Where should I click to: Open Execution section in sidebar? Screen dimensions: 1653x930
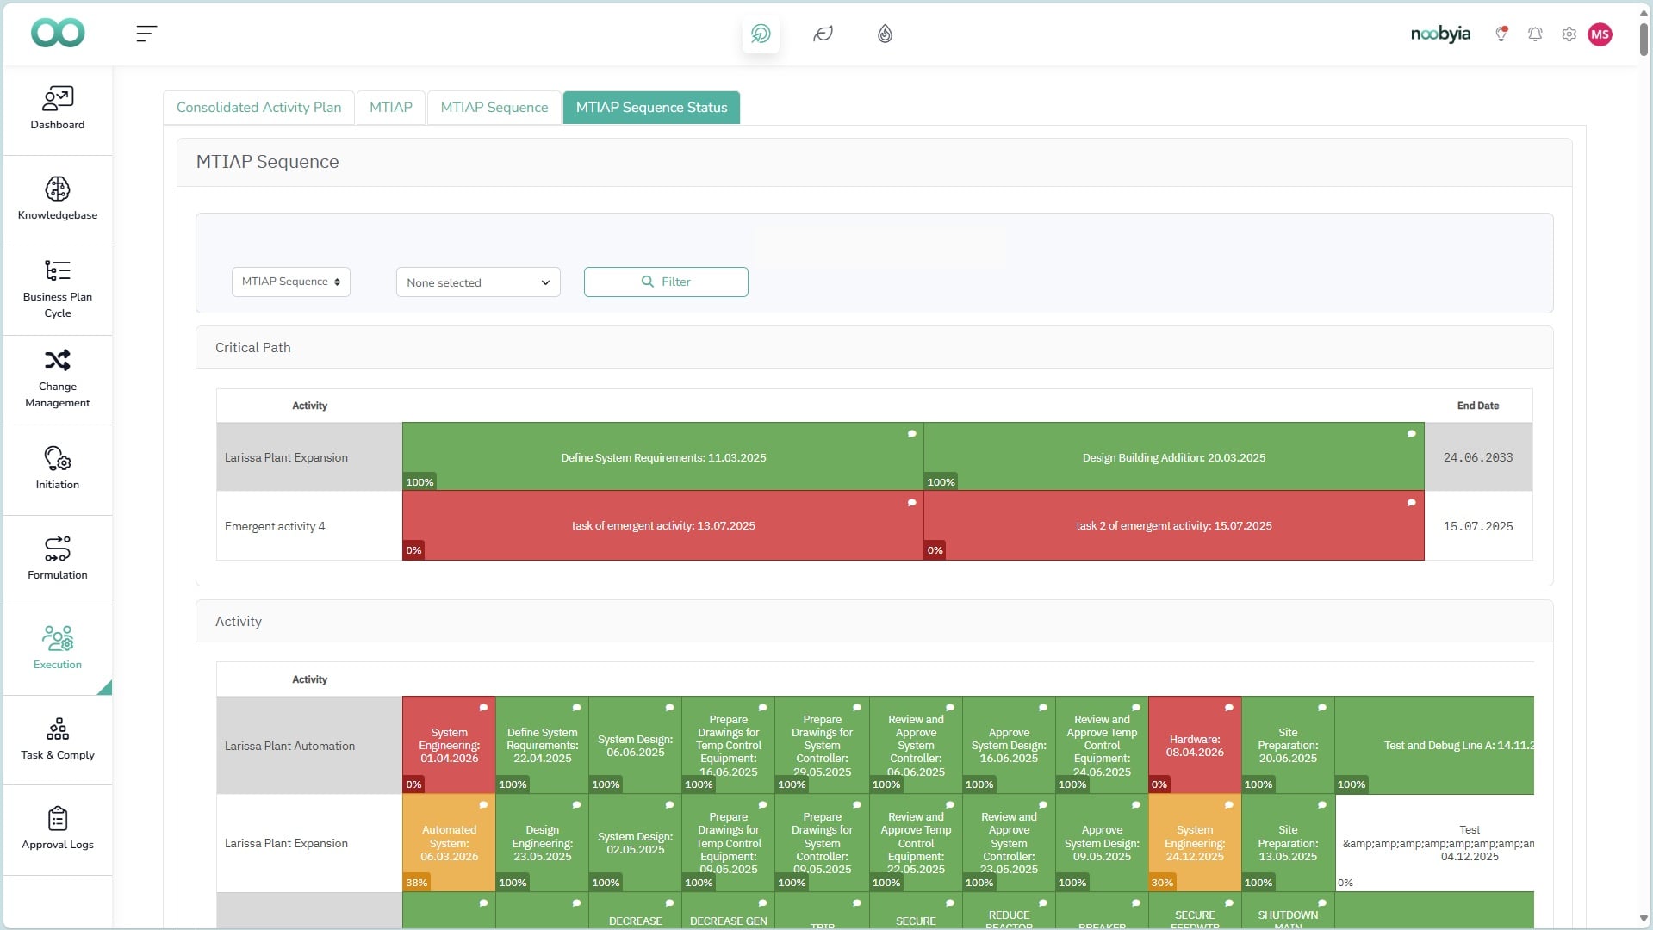click(58, 649)
